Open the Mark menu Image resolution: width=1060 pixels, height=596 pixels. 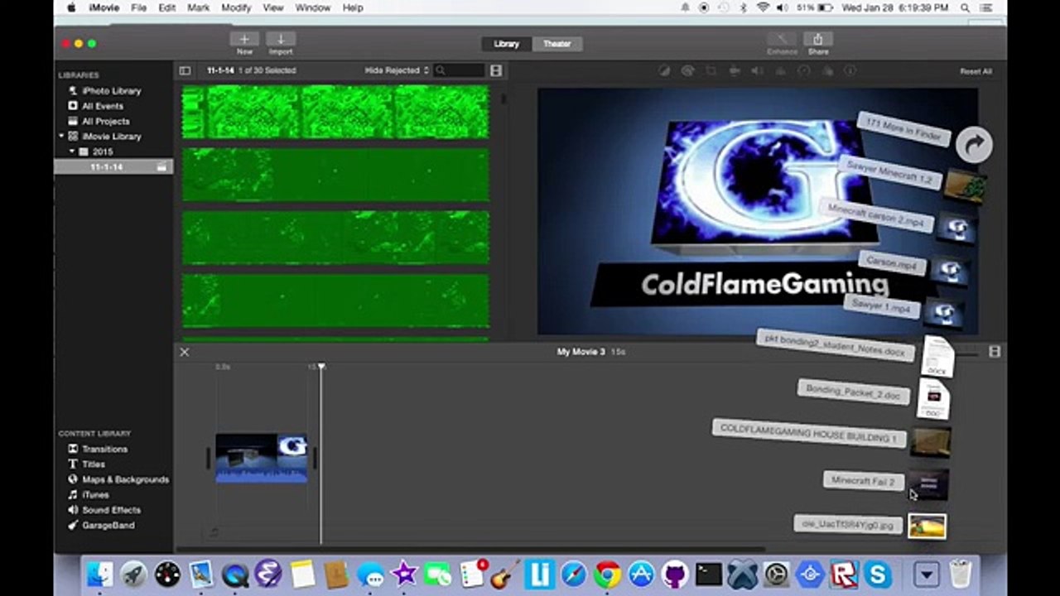pyautogui.click(x=199, y=7)
